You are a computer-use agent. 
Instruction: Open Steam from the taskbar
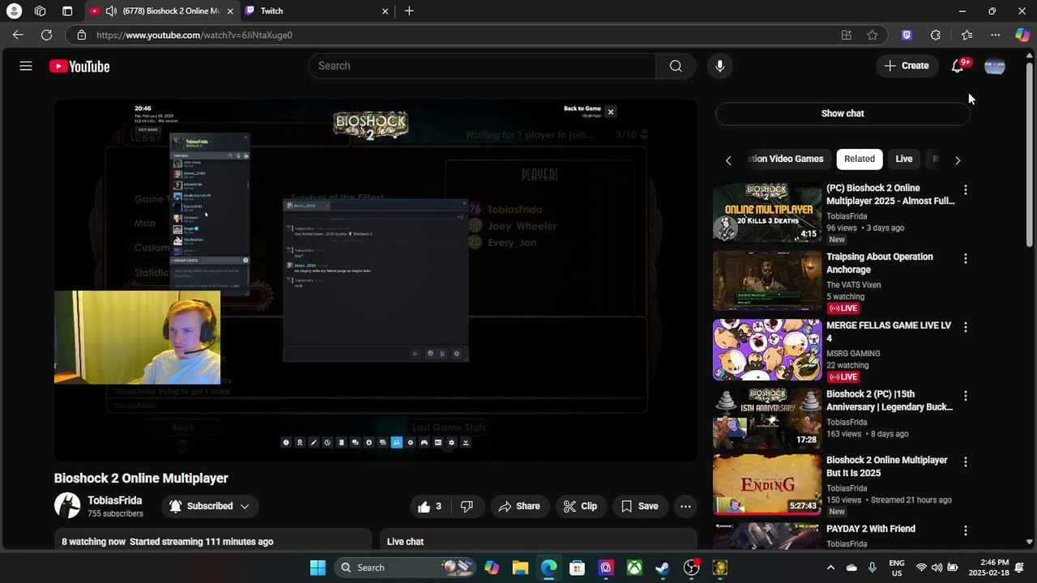(663, 568)
